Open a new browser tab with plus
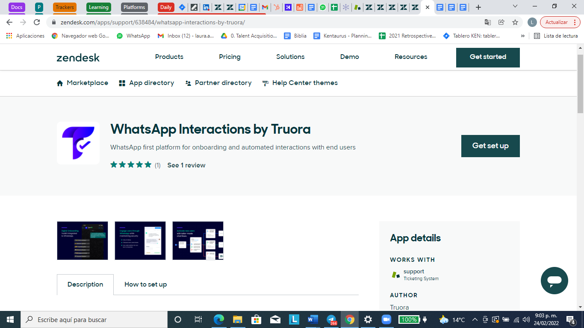The image size is (584, 328). pyautogui.click(x=478, y=7)
